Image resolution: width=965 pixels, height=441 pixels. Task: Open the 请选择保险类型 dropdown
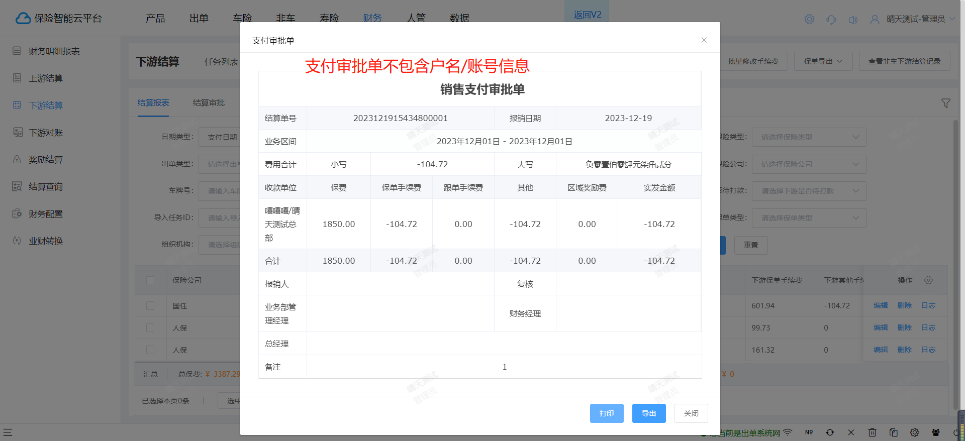(809, 137)
